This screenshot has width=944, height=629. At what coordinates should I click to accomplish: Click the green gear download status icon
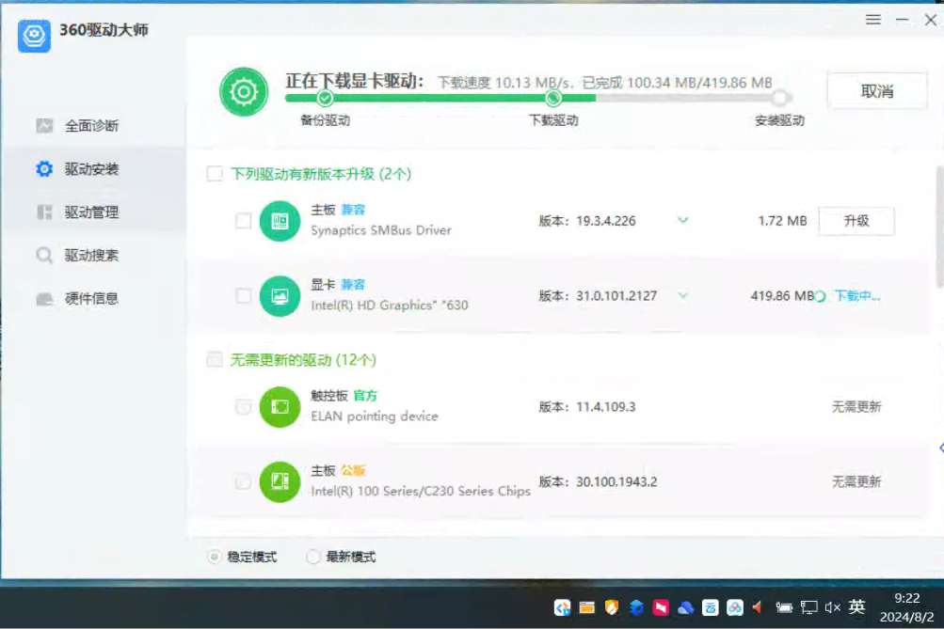click(244, 91)
